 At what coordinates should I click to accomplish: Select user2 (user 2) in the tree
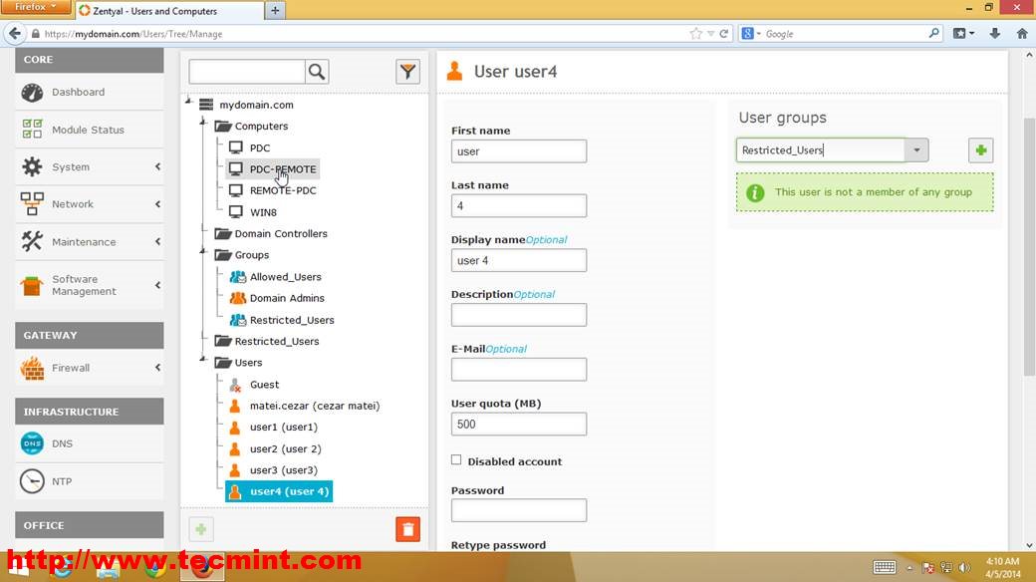pos(286,449)
